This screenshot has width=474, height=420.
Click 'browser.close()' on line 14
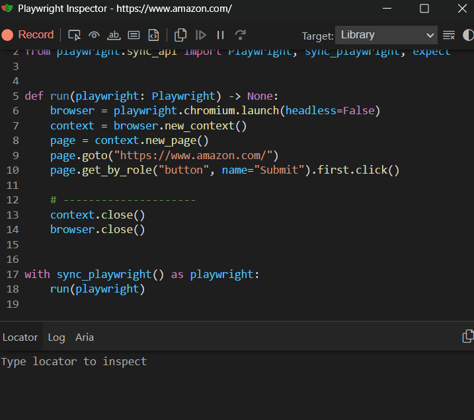[x=98, y=230]
